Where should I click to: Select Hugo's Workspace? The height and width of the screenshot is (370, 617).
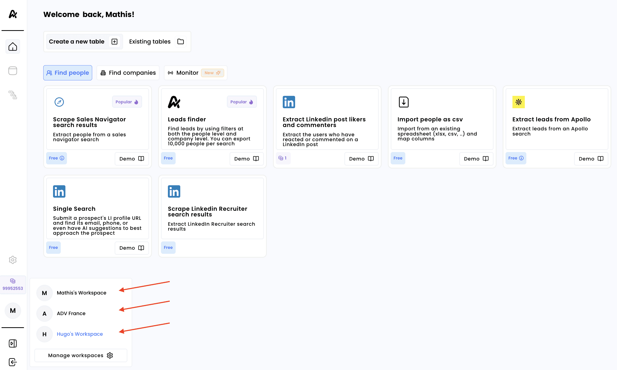pyautogui.click(x=80, y=334)
